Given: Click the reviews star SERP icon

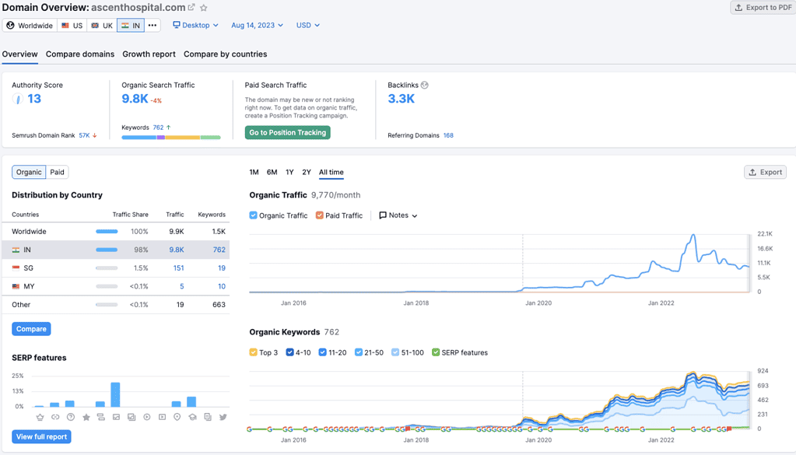Looking at the screenshot, I should (86, 417).
